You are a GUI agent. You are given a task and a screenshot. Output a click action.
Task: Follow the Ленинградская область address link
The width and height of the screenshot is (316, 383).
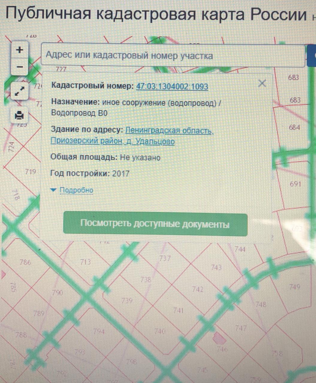pyautogui.click(x=169, y=130)
